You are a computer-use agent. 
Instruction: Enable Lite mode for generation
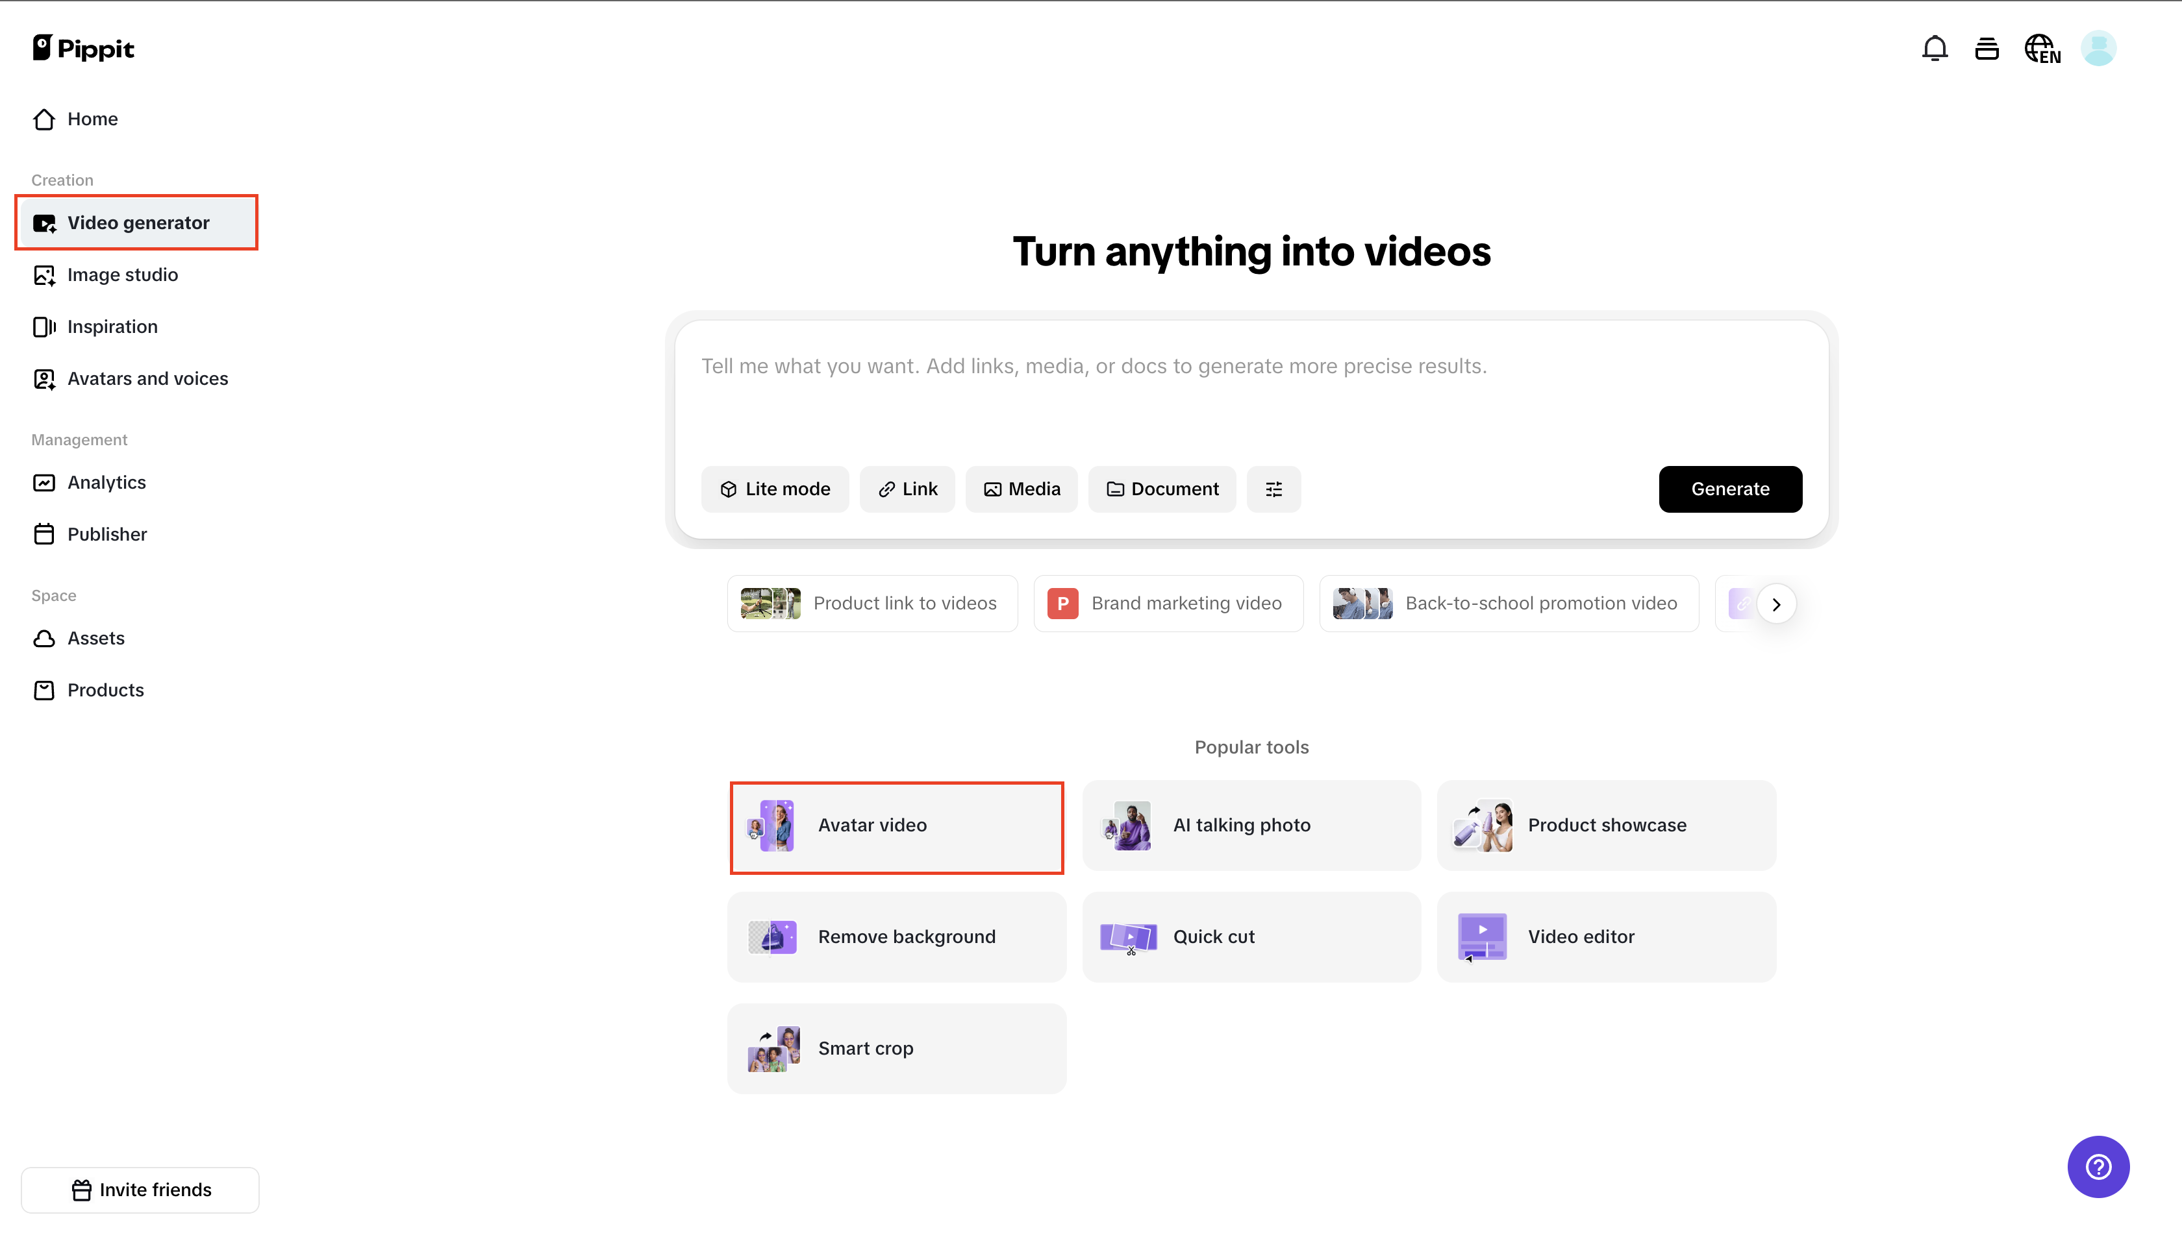tap(775, 489)
